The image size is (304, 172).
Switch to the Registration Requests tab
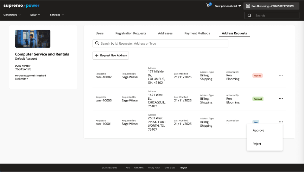tap(131, 33)
